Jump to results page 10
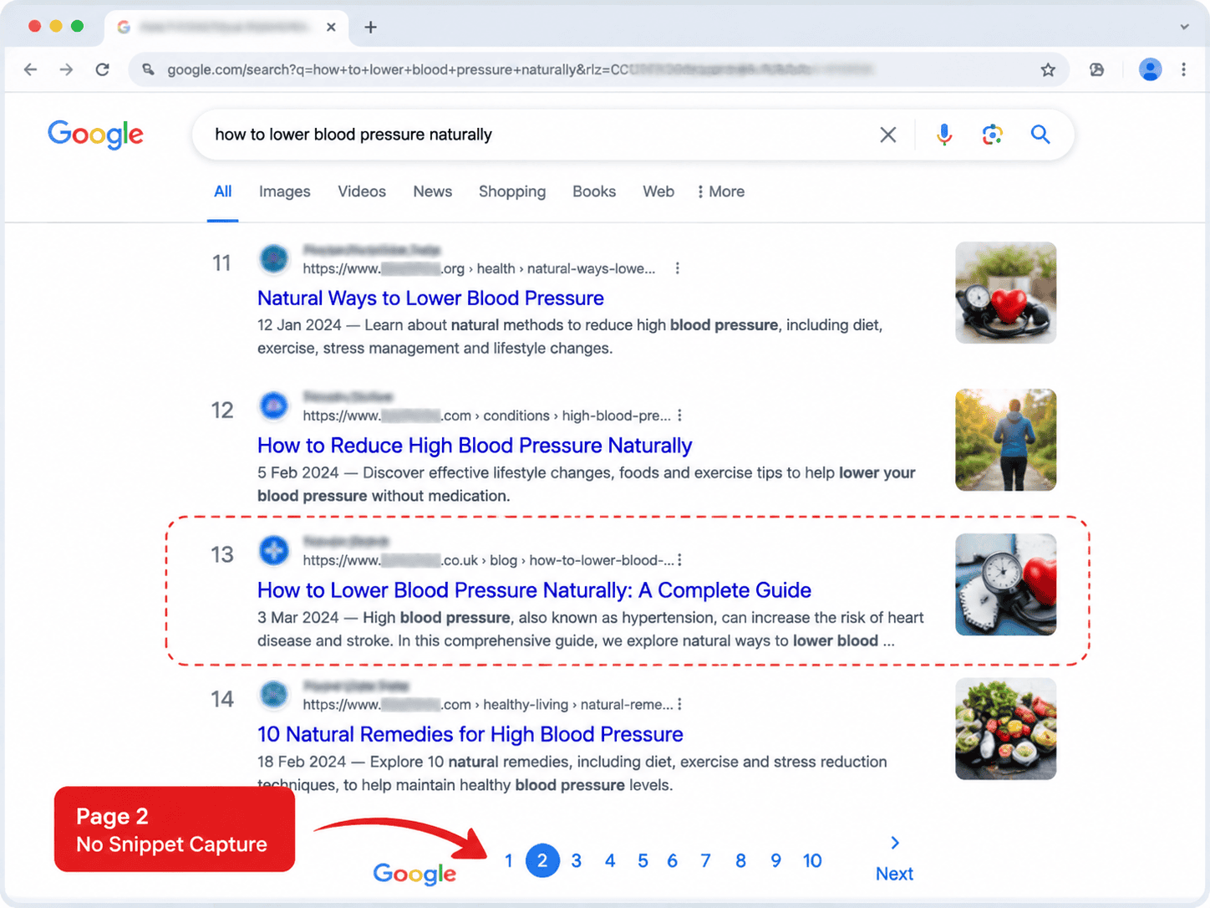 click(812, 860)
